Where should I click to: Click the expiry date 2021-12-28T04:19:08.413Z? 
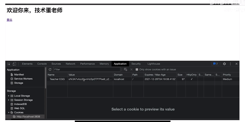click(160, 79)
